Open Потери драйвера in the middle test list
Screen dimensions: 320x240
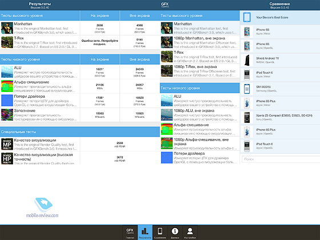(200, 158)
